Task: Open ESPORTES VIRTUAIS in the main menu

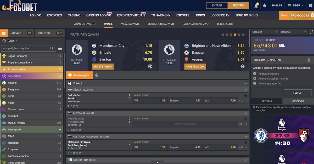Action: pyautogui.click(x=131, y=15)
